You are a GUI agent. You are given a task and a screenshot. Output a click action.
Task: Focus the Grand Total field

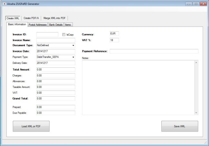(56, 99)
